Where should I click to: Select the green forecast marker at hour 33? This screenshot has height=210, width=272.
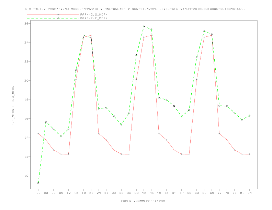point(121,125)
